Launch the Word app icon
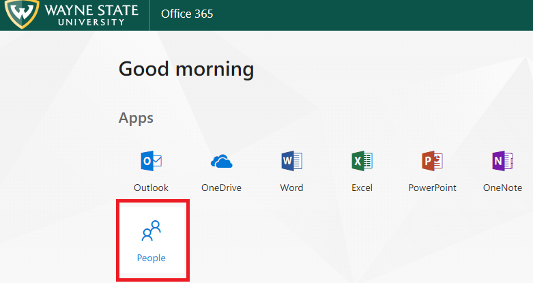533x283 pixels. 291,161
